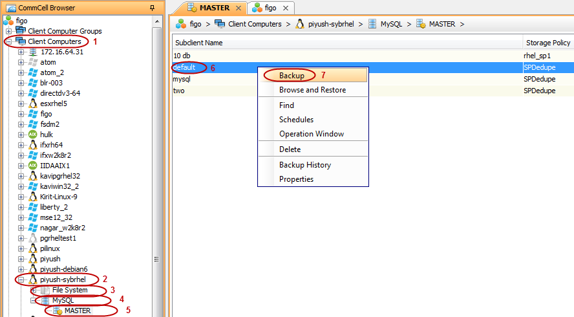
Task: Close the MASTER tab
Action: (239, 8)
